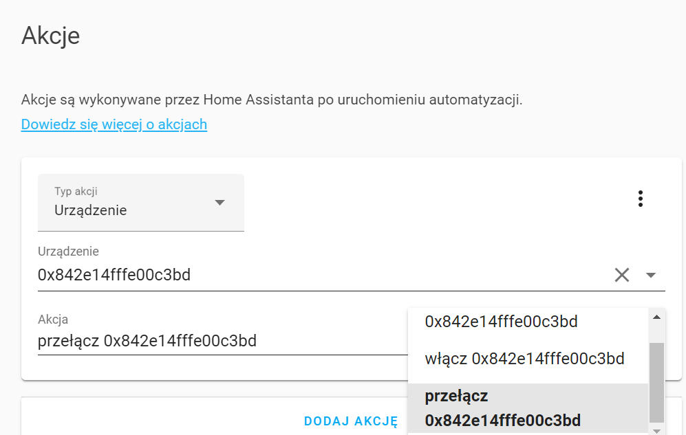Pick the partially visible top list option
Viewport: 686px width, 435px height.
pyautogui.click(x=501, y=321)
